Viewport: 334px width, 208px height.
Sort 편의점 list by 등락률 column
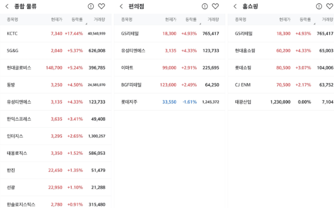(x=191, y=19)
